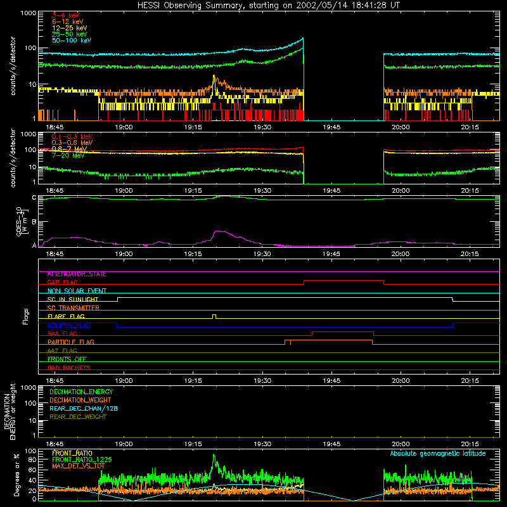Viewport: 507px width, 507px height.
Task: Select the NON_SOLAR_EVENT flag label
Action: [77, 291]
